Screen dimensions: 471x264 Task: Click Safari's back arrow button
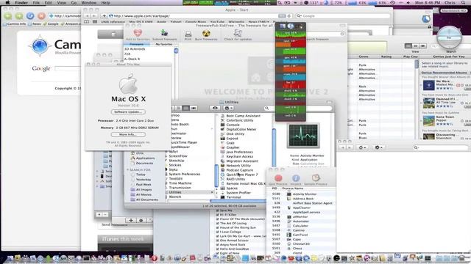[87, 16]
